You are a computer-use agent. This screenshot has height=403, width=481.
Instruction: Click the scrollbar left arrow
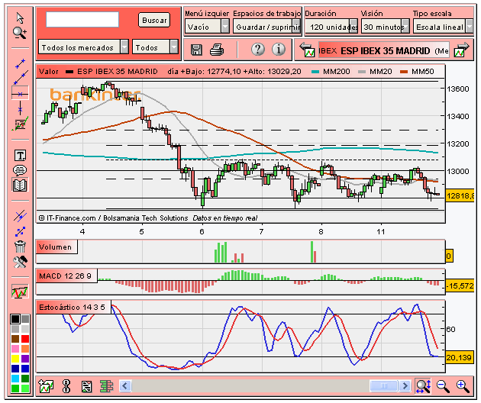coord(125,385)
